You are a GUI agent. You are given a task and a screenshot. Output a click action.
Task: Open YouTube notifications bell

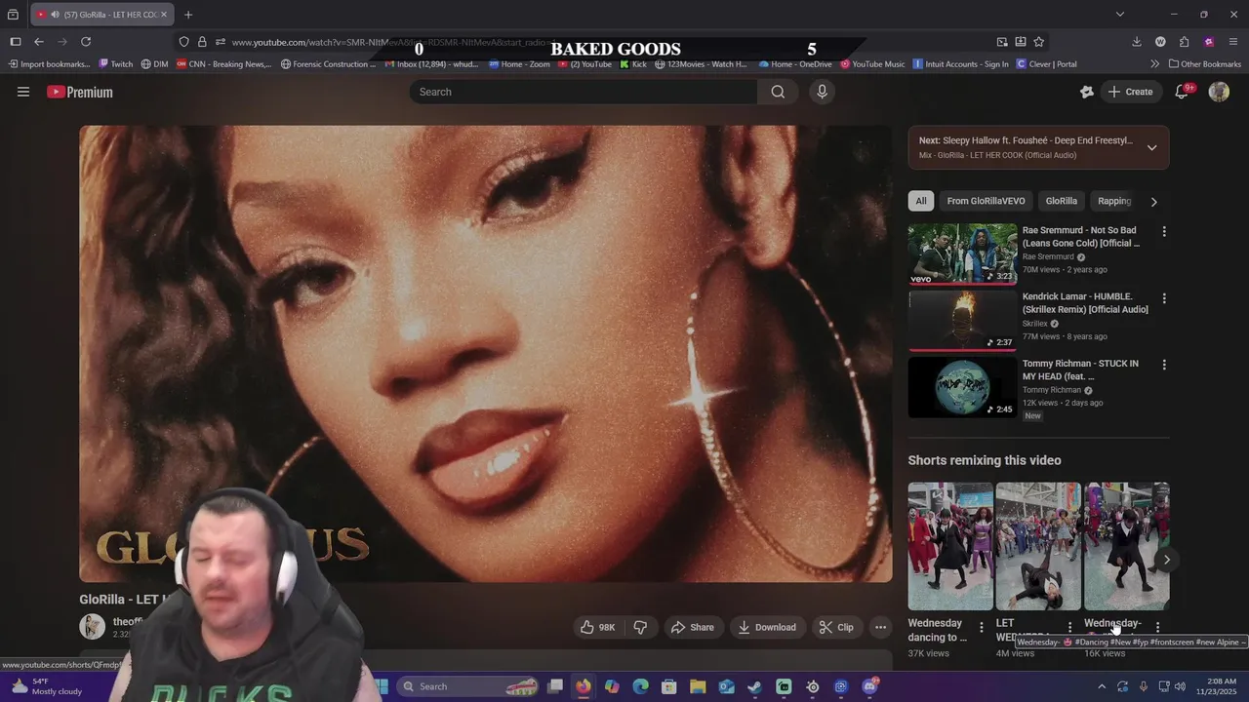pos(1181,92)
